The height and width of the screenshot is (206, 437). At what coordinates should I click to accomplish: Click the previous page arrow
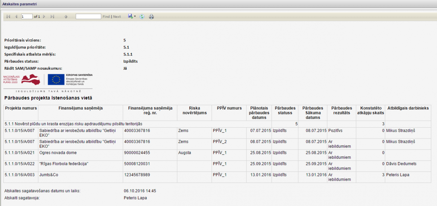pos(16,17)
